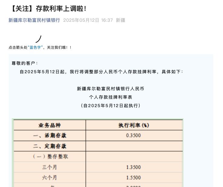The width and height of the screenshot is (223, 187).
Task: Click the table header 业务品种
Action: (50, 125)
